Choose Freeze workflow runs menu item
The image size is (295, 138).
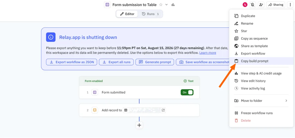pyautogui.click(x=261, y=113)
